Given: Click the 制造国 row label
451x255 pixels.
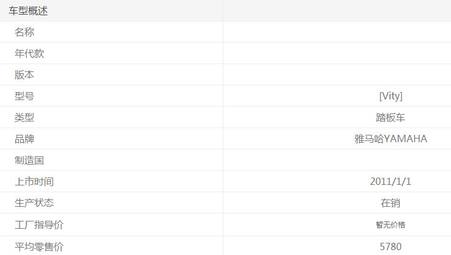Looking at the screenshot, I should pyautogui.click(x=29, y=160).
